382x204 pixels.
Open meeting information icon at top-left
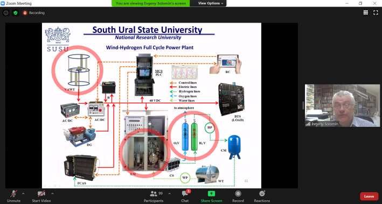[6, 13]
